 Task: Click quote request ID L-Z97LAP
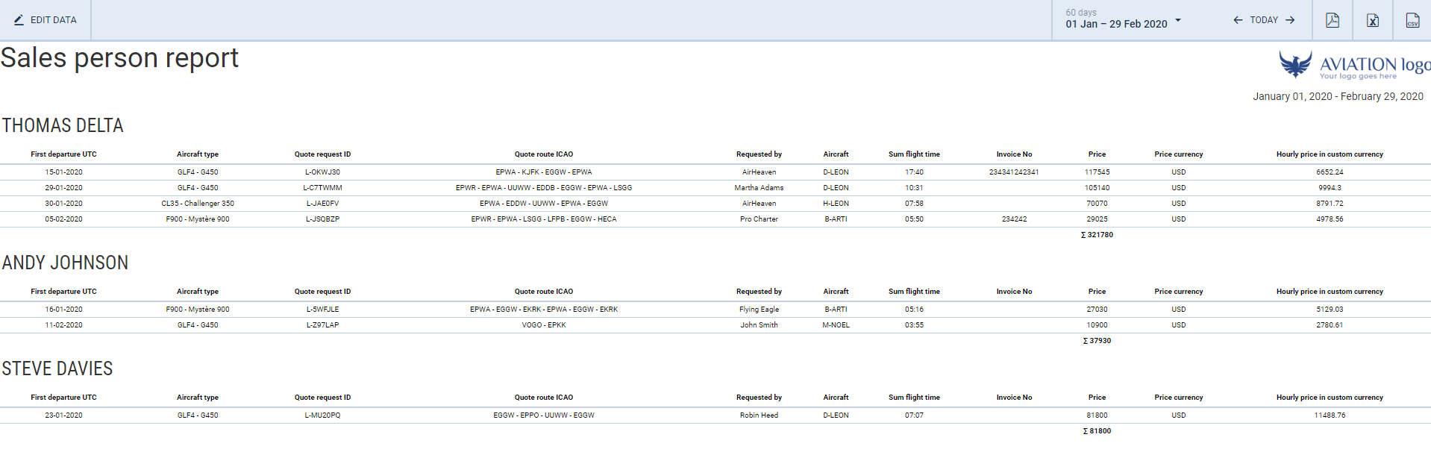click(x=322, y=325)
